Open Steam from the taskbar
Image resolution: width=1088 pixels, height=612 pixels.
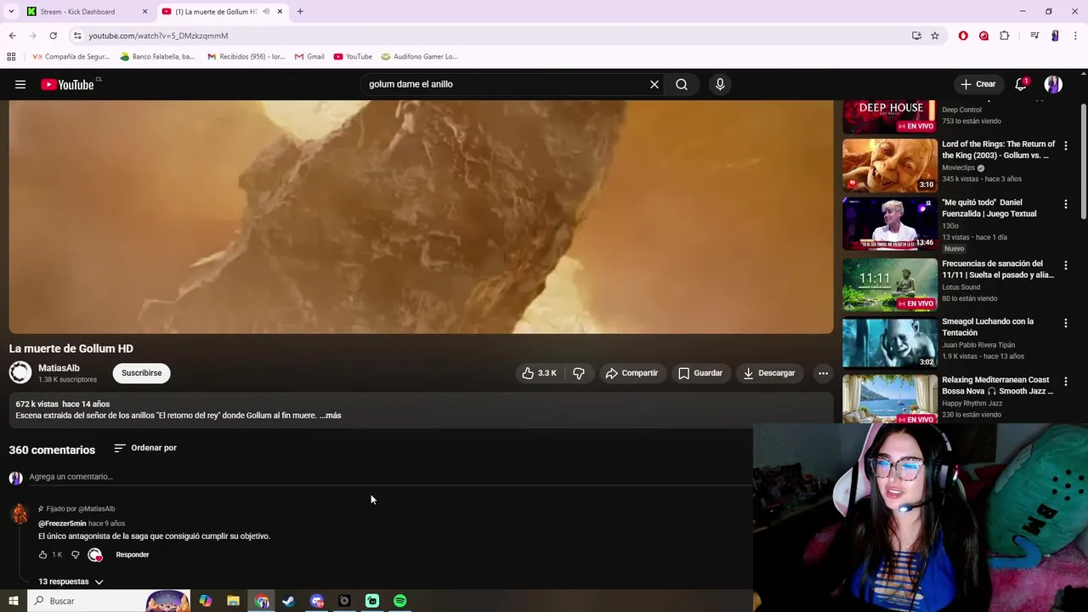coord(289,601)
